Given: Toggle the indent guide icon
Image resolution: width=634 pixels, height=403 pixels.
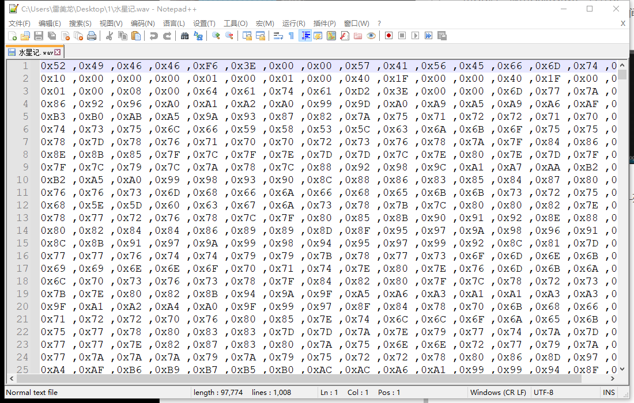Looking at the screenshot, I should click(305, 36).
